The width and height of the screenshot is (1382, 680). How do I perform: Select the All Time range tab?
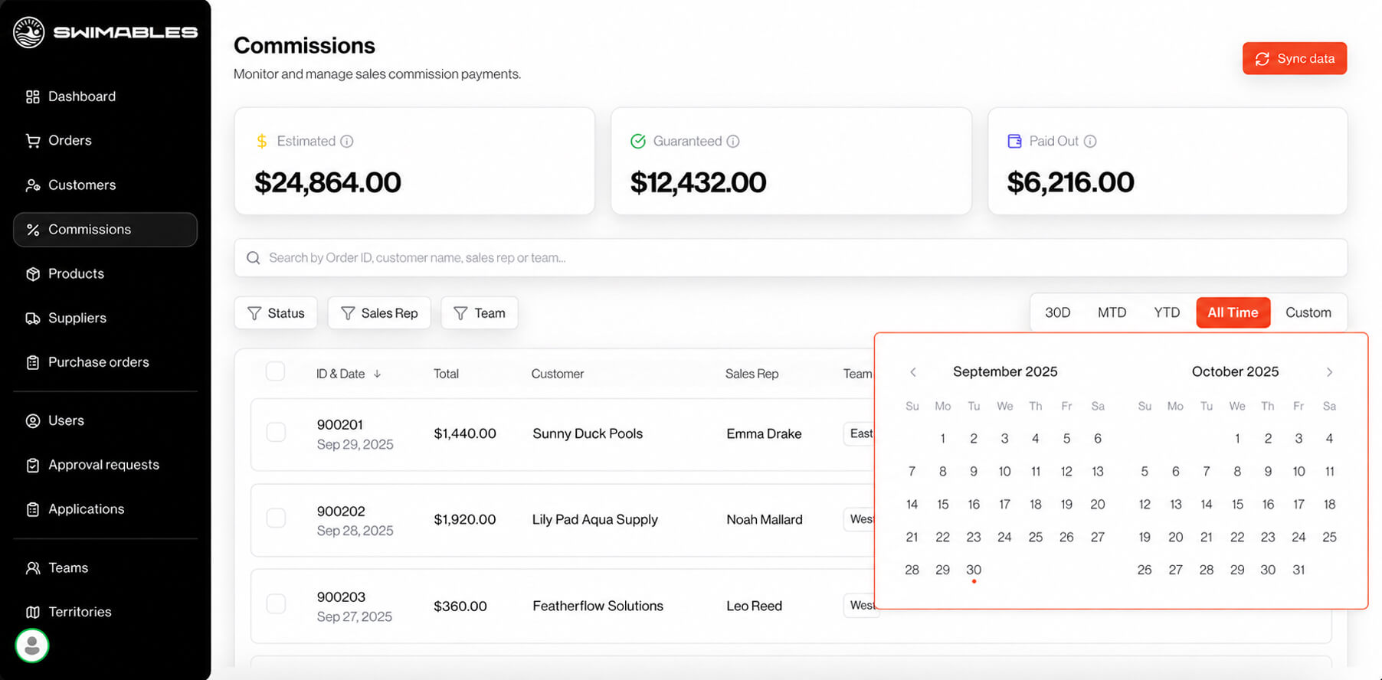(1233, 312)
